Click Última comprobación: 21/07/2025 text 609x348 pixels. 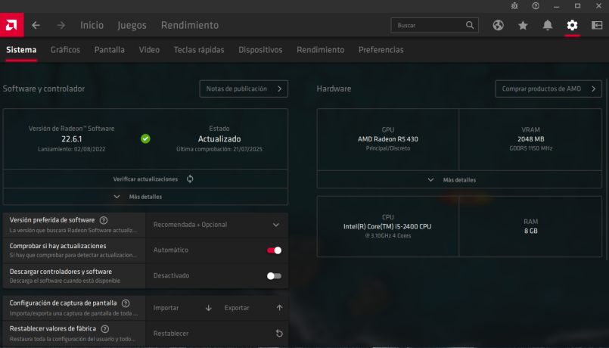tap(219, 149)
